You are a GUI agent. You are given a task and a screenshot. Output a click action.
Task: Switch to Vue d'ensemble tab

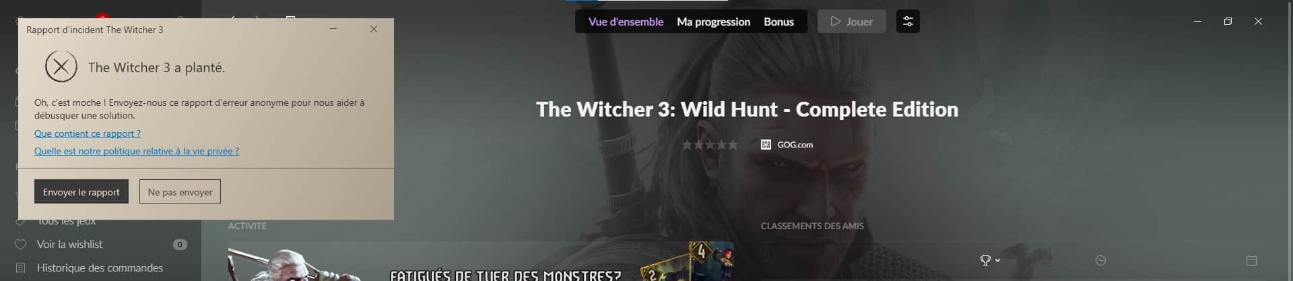(x=626, y=22)
